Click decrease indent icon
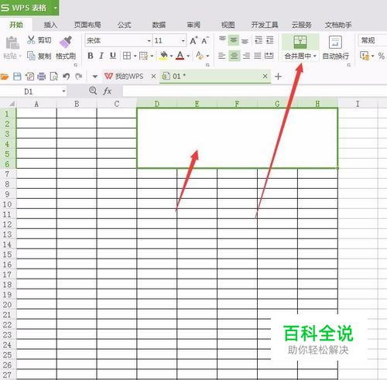Viewport: 387px width, 380px height. [259, 40]
